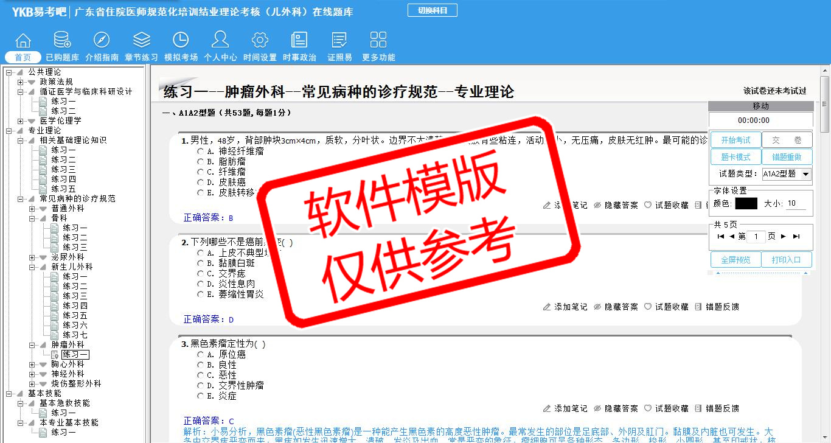The image size is (831, 443).
Task: Open 已购题库 purchased question bank
Action: pyautogui.click(x=62, y=41)
